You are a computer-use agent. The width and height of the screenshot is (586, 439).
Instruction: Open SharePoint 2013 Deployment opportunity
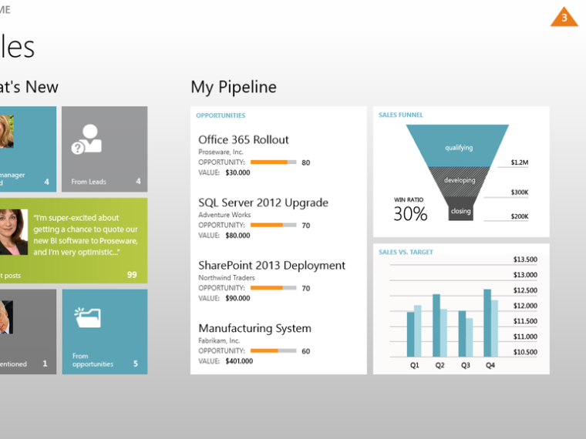coord(271,265)
